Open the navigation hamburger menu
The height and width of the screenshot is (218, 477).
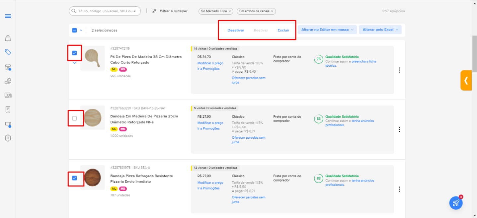tap(8, 16)
